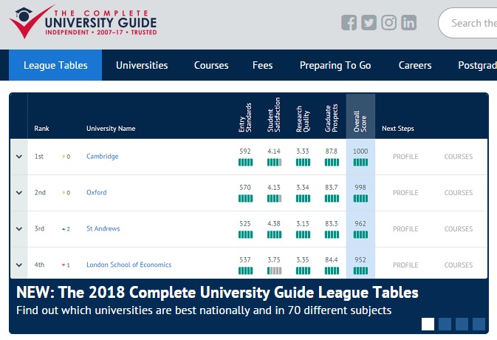Open the Twitter social icon

(x=369, y=23)
